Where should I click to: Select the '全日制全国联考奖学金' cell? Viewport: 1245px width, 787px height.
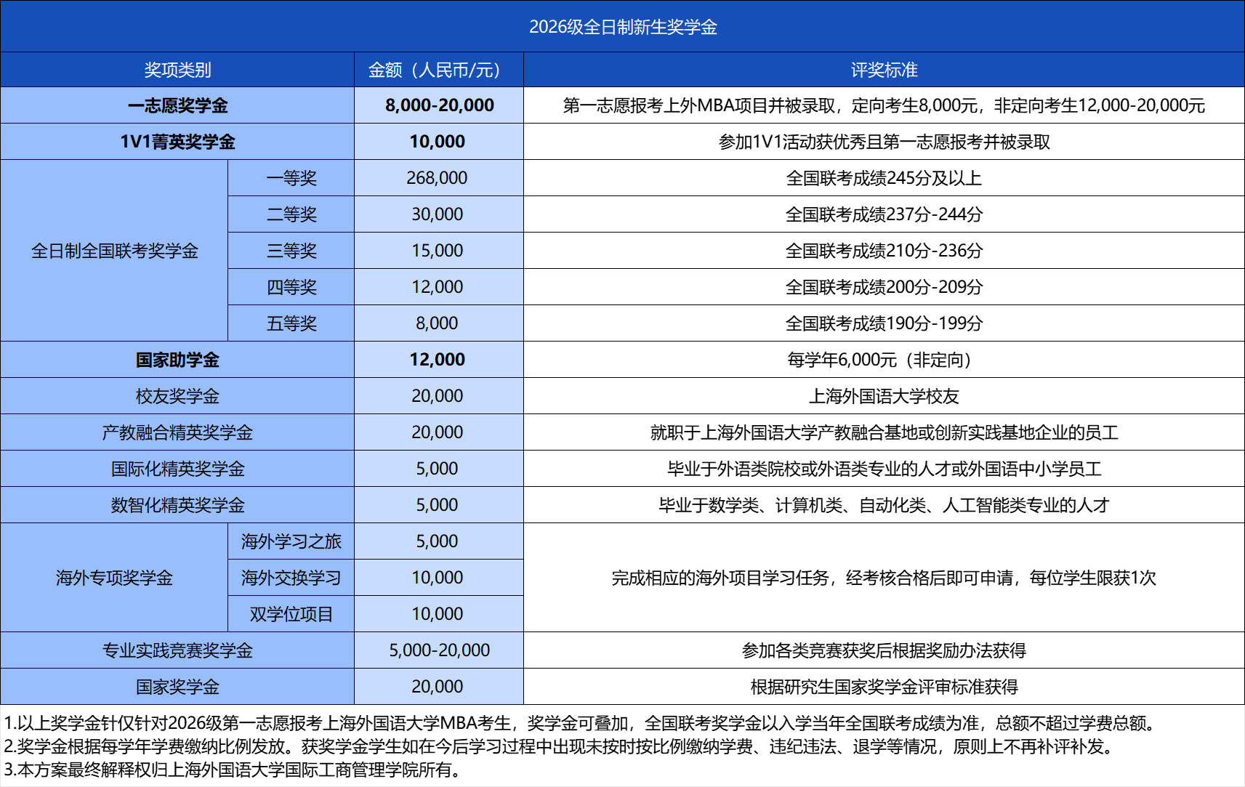114,251
